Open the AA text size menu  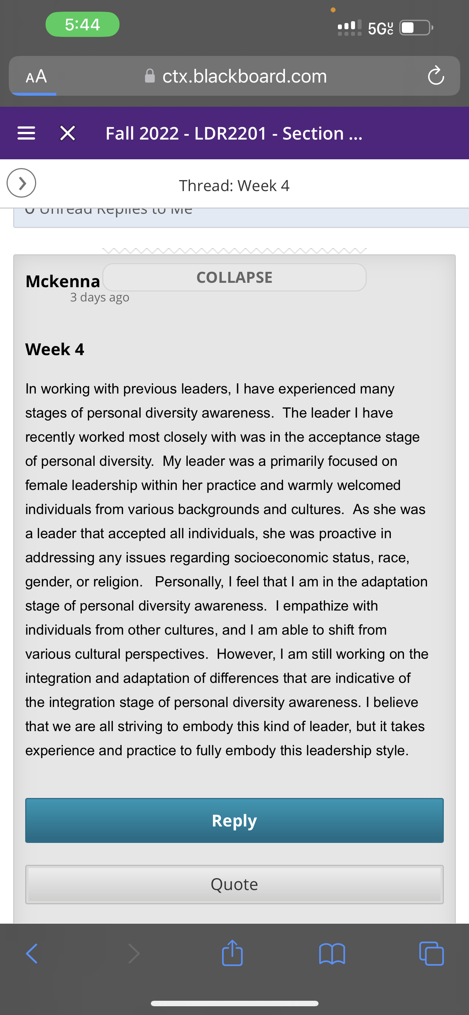point(36,76)
